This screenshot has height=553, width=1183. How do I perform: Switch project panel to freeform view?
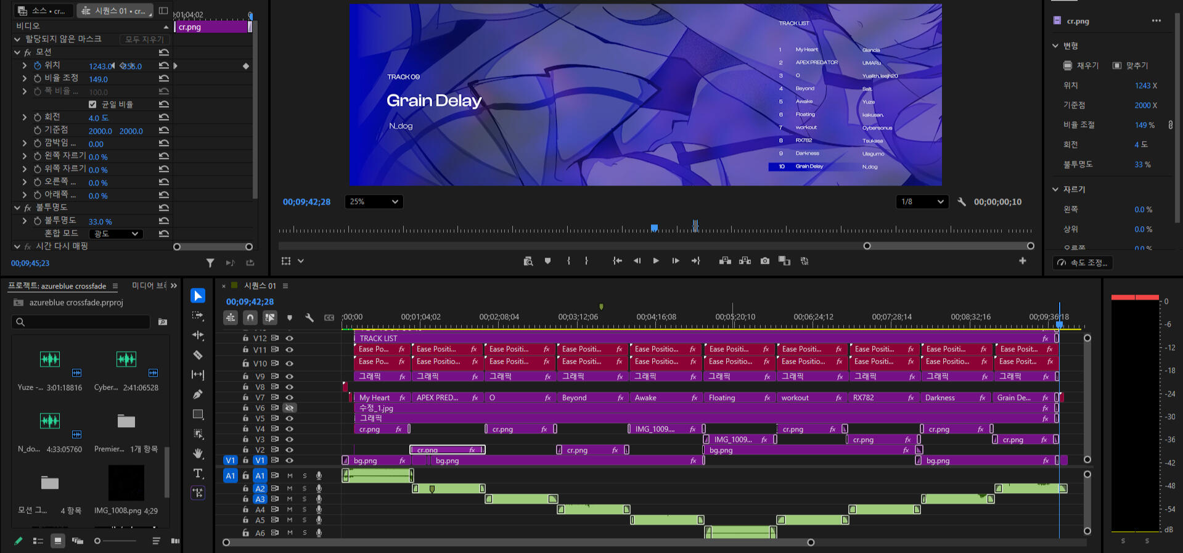[x=78, y=541]
